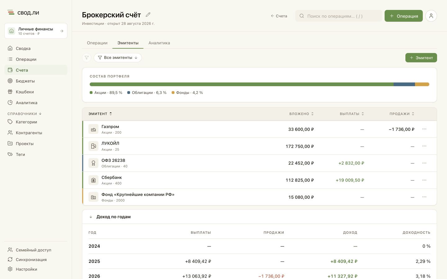The image size is (447, 279).
Task: Sort table by Вложено column
Action: [301, 114]
